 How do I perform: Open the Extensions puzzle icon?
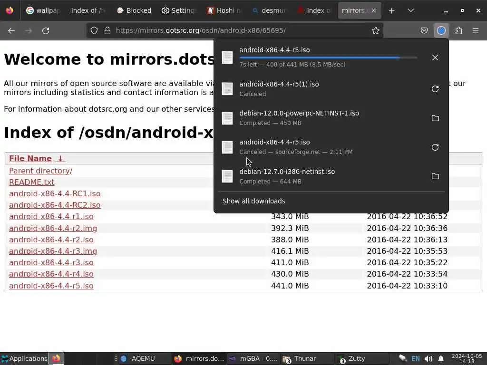(458, 30)
